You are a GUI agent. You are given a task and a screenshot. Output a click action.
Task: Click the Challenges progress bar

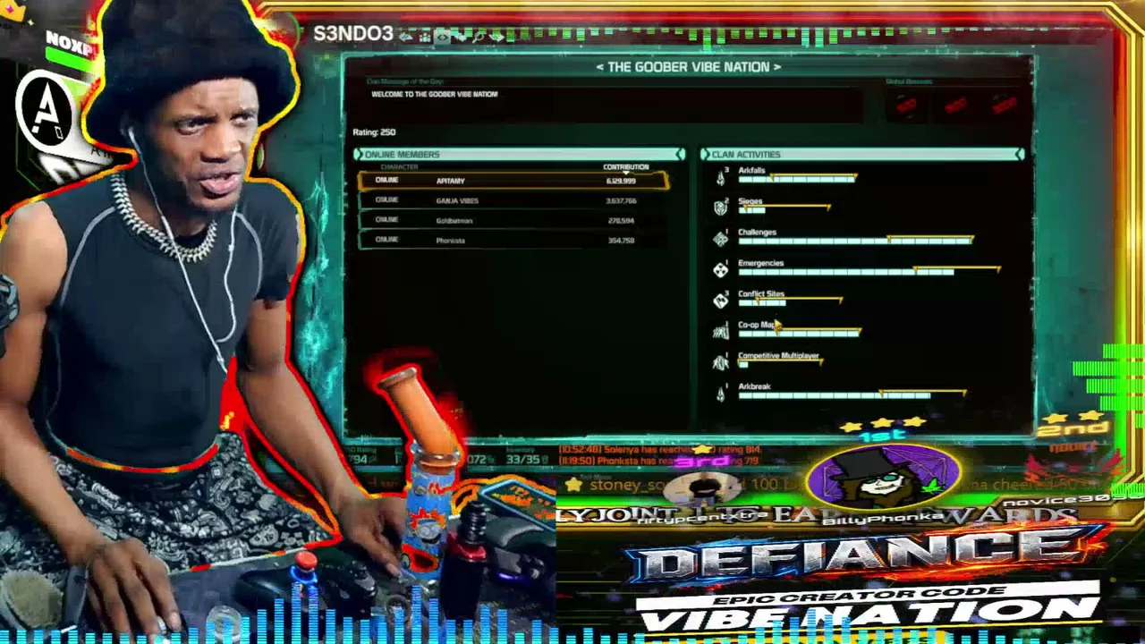(855, 241)
